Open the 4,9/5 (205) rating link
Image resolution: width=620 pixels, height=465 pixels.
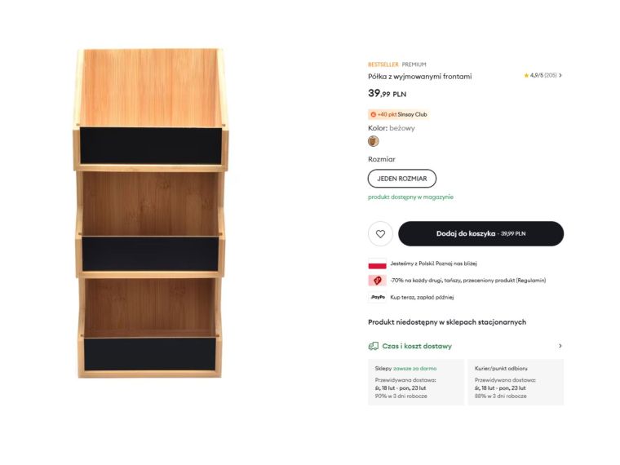point(543,75)
